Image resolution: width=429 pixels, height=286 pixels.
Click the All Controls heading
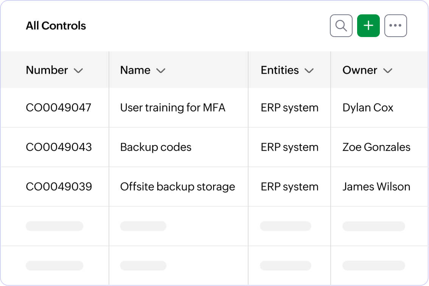point(56,26)
